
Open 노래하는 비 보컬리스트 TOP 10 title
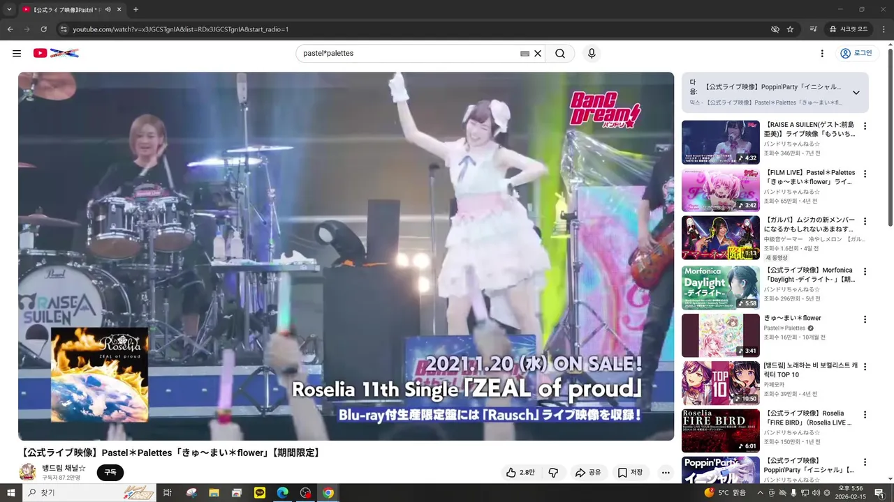809,370
